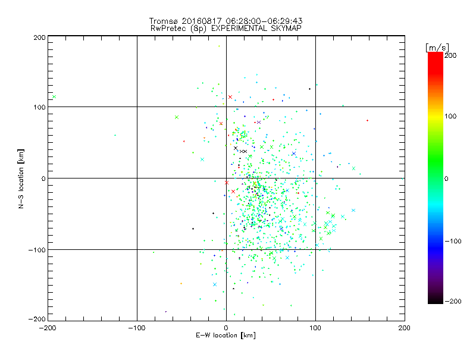Click the lone green X marker at far left edge
The image size is (476, 357).
tap(54, 97)
